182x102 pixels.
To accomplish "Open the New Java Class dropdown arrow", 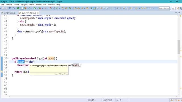I will (x=72, y=8).
